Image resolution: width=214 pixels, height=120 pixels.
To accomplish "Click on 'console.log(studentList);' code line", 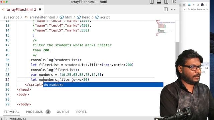I will tap(56, 60).
